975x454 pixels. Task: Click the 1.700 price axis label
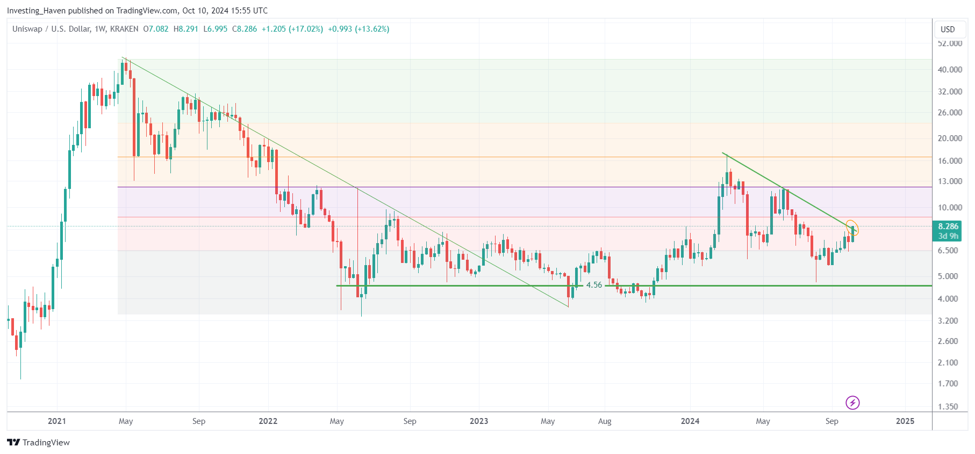coord(948,383)
